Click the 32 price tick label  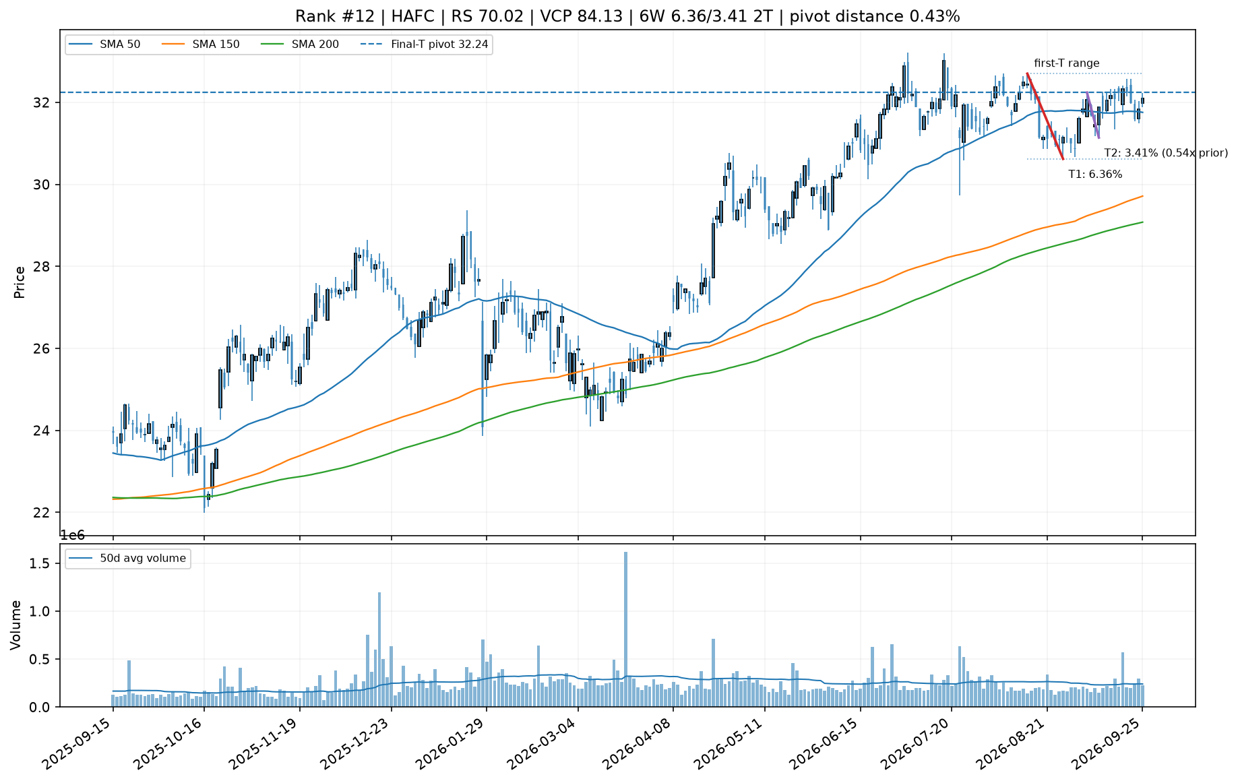coord(42,103)
